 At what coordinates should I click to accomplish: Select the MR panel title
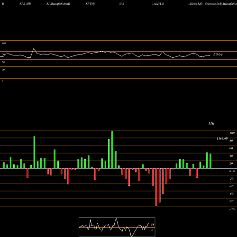pos(211,123)
